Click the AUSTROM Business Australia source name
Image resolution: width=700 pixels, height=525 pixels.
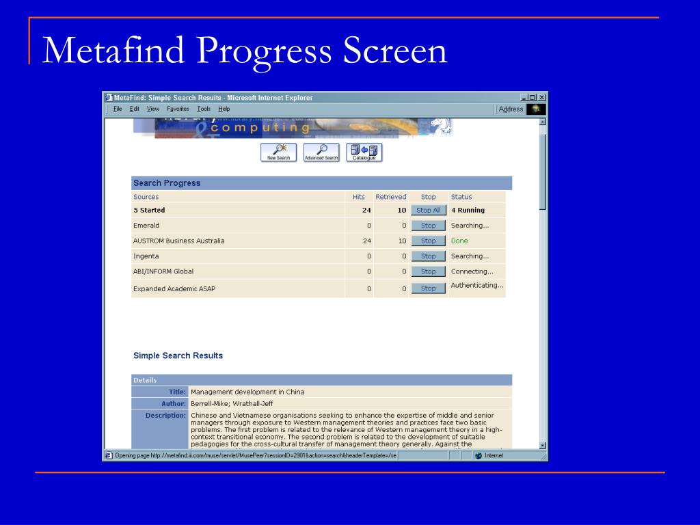(178, 241)
